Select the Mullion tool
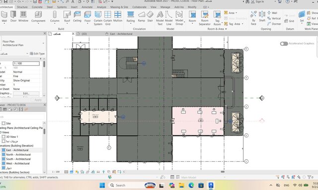This screenshot has width=318, height=190. click(118, 16)
